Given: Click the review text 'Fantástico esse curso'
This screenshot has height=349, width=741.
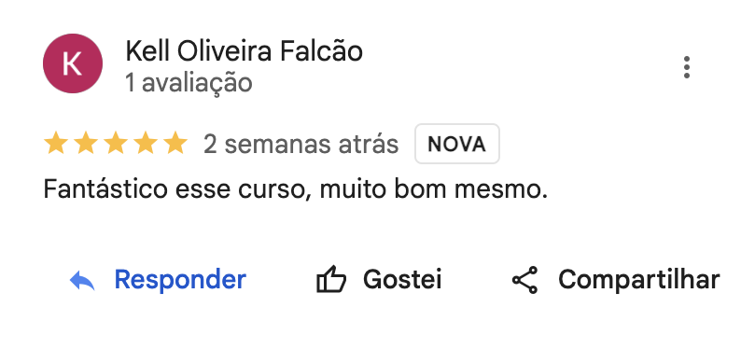Looking at the screenshot, I should 164,189.
